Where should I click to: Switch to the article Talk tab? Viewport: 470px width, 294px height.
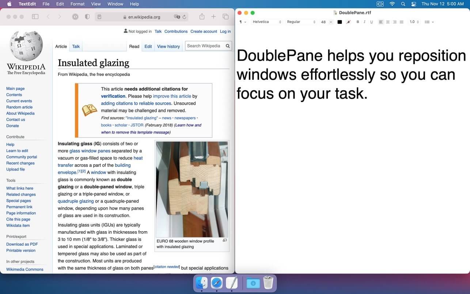tap(76, 46)
